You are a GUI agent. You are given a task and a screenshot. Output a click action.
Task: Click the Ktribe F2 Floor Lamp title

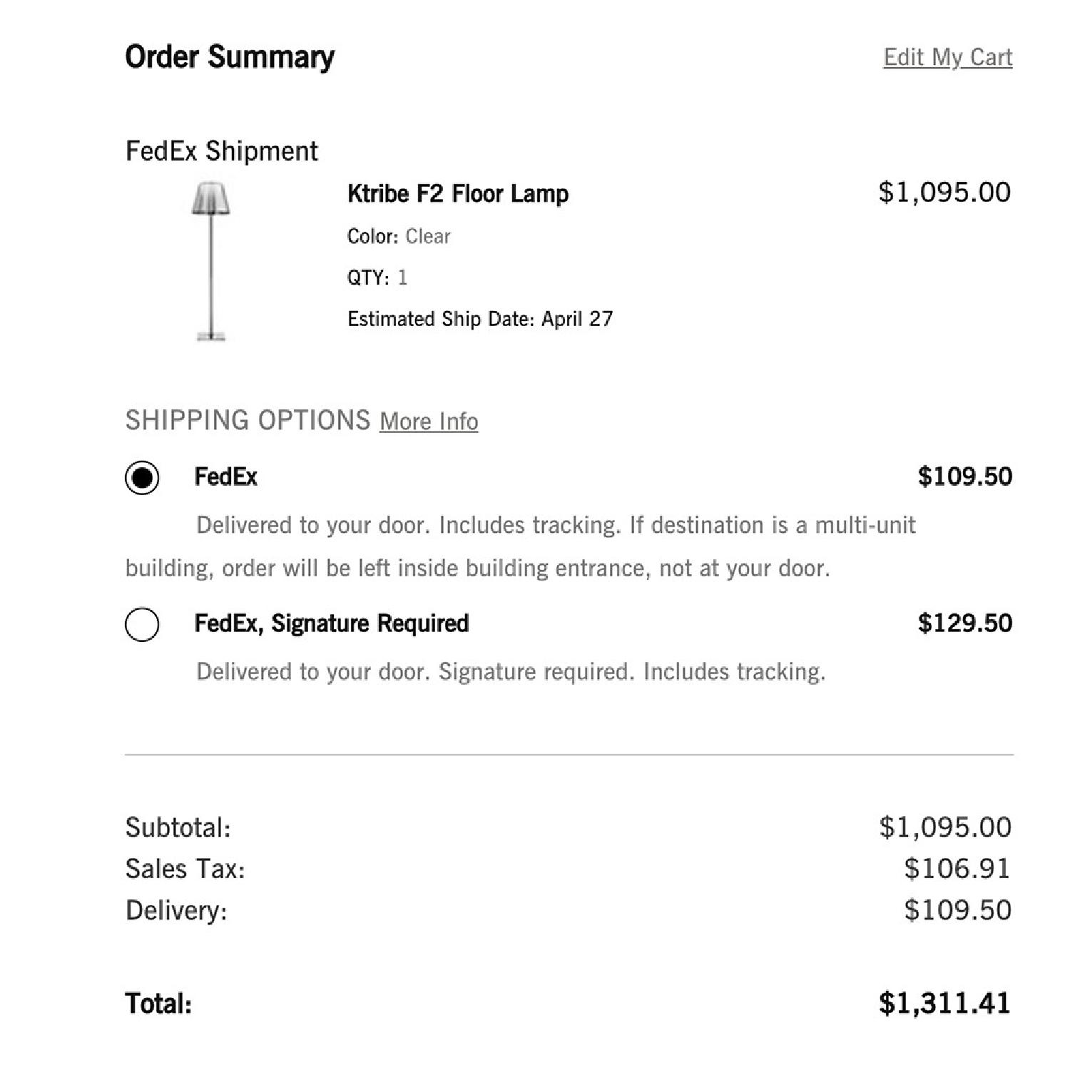[x=457, y=194]
